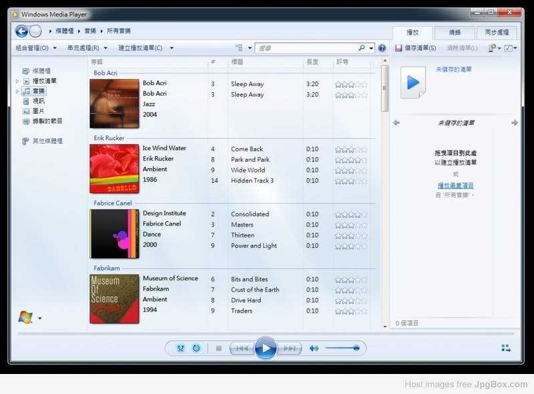Expand the 音樂 music tree node

click(x=17, y=91)
